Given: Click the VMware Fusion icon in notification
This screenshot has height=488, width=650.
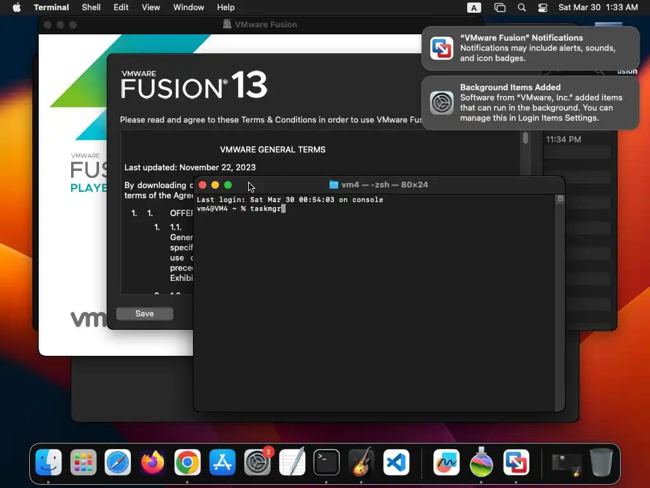Looking at the screenshot, I should click(x=442, y=48).
